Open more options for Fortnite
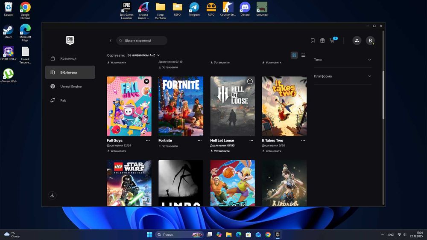This screenshot has width=427, height=240. 199,141
